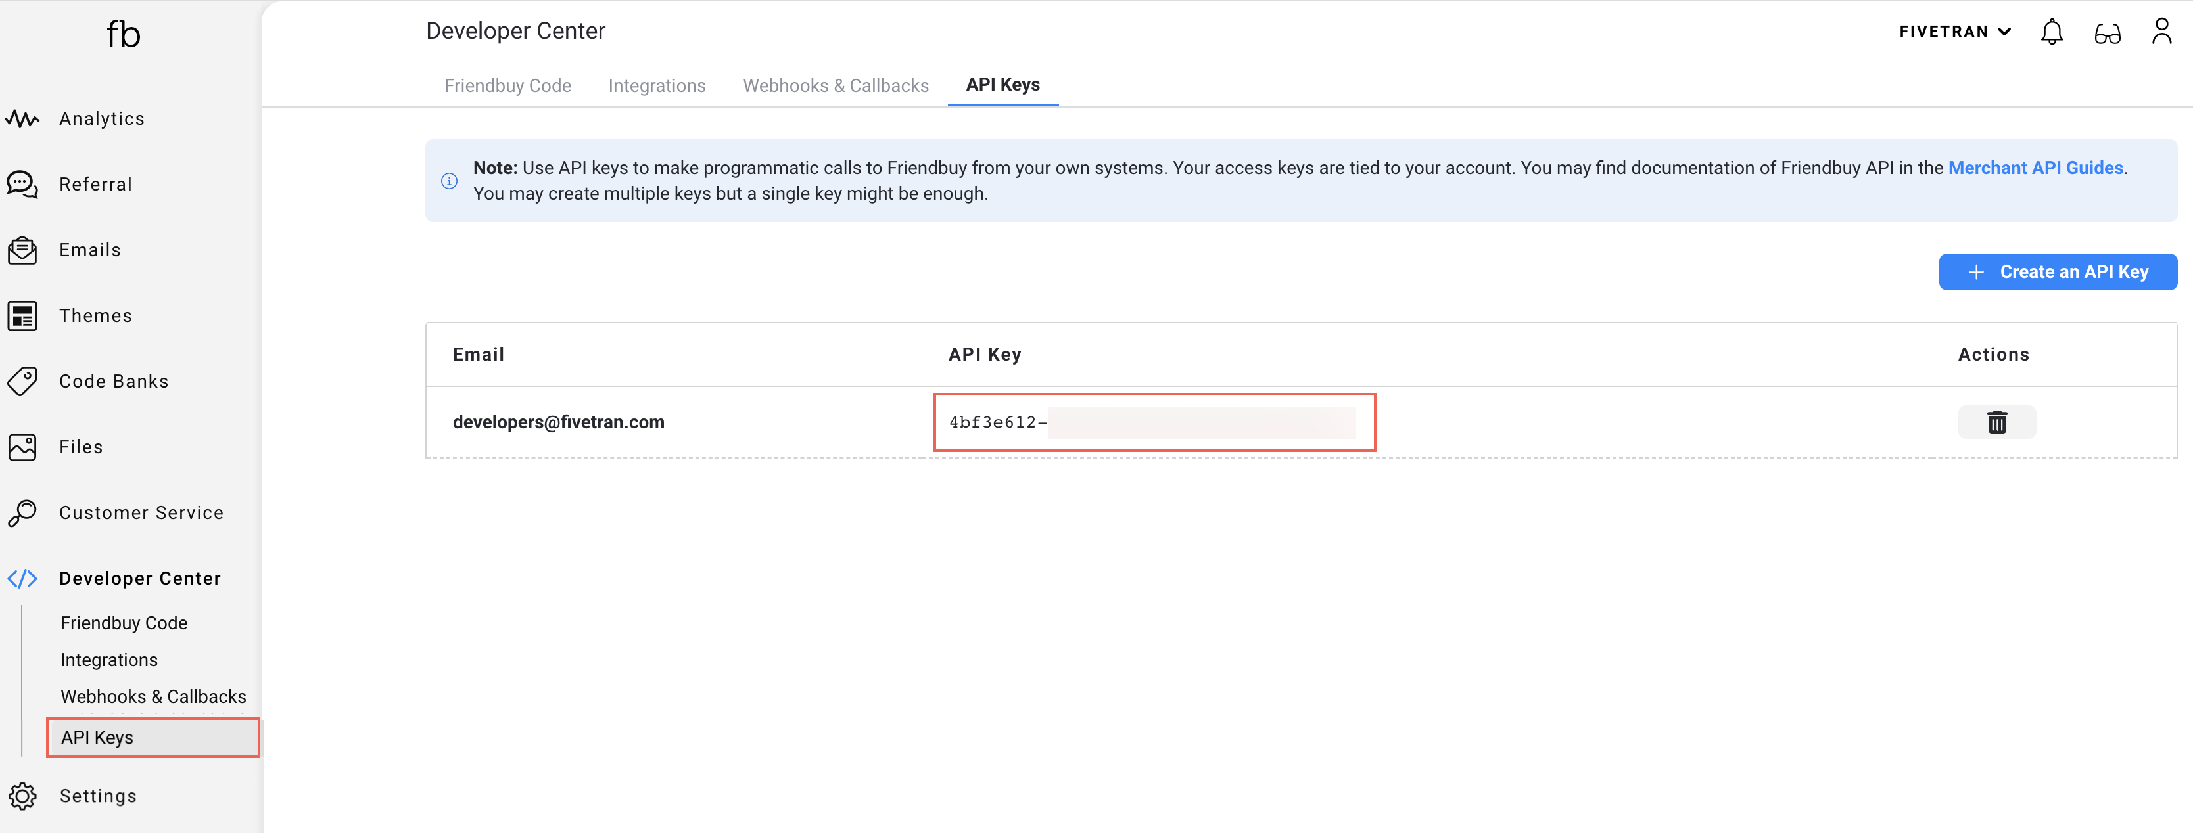Screen dimensions: 2193x833
Task: Select Webhooks & Callbacks in sidebar submenu
Action: tap(153, 697)
